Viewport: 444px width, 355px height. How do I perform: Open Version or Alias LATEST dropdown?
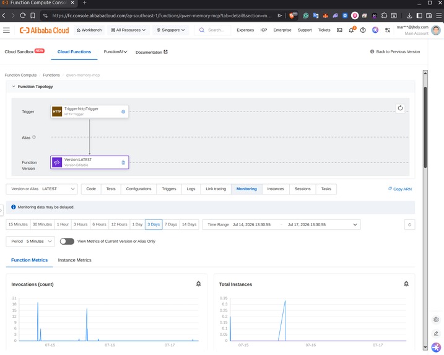tap(42, 189)
